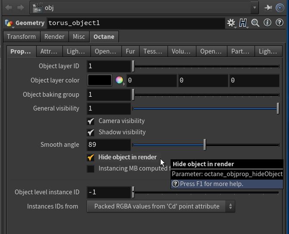289x234 pixels.
Task: Click the Object baking group label
Action: click(51, 95)
